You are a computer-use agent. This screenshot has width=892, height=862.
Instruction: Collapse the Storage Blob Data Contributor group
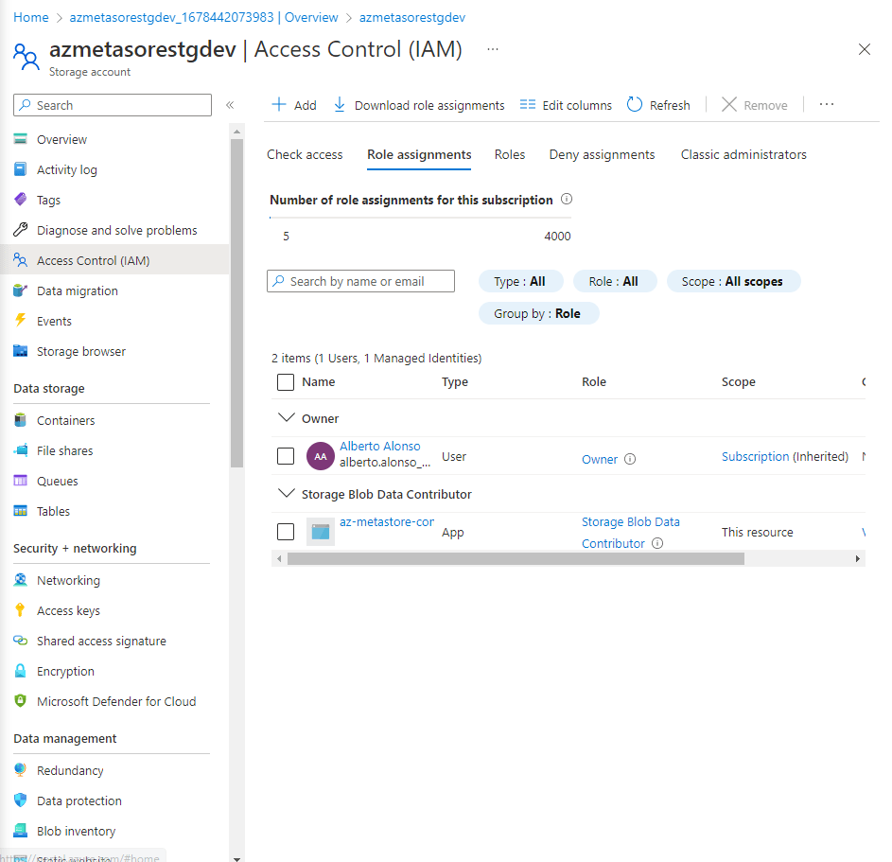(285, 493)
